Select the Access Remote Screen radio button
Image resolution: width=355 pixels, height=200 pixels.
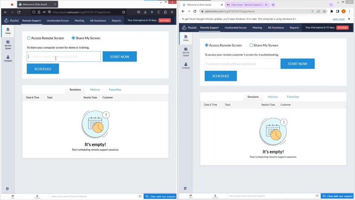coord(28,38)
